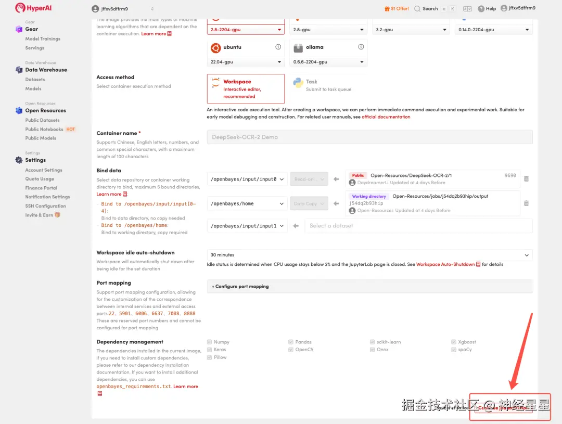Toggle the scikit-learn checkbox
Image resolution: width=562 pixels, height=424 pixels.
point(373,342)
